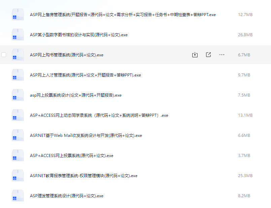This screenshot has height=208, width=271.
Task: Click the 6.7MB file size label
Action: point(244,55)
